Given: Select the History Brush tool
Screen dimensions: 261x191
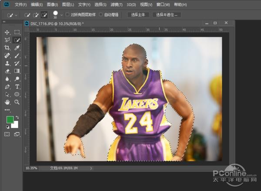Looking at the screenshot, I should (17, 63).
